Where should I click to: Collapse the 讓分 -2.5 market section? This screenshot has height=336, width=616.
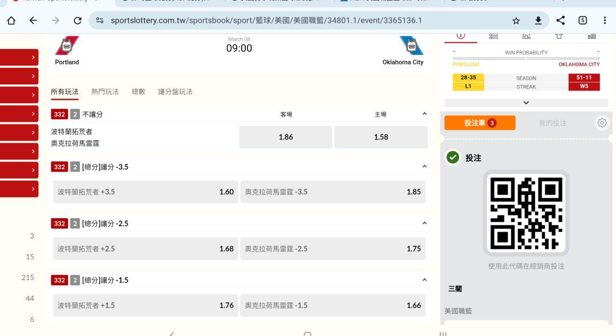(424, 223)
